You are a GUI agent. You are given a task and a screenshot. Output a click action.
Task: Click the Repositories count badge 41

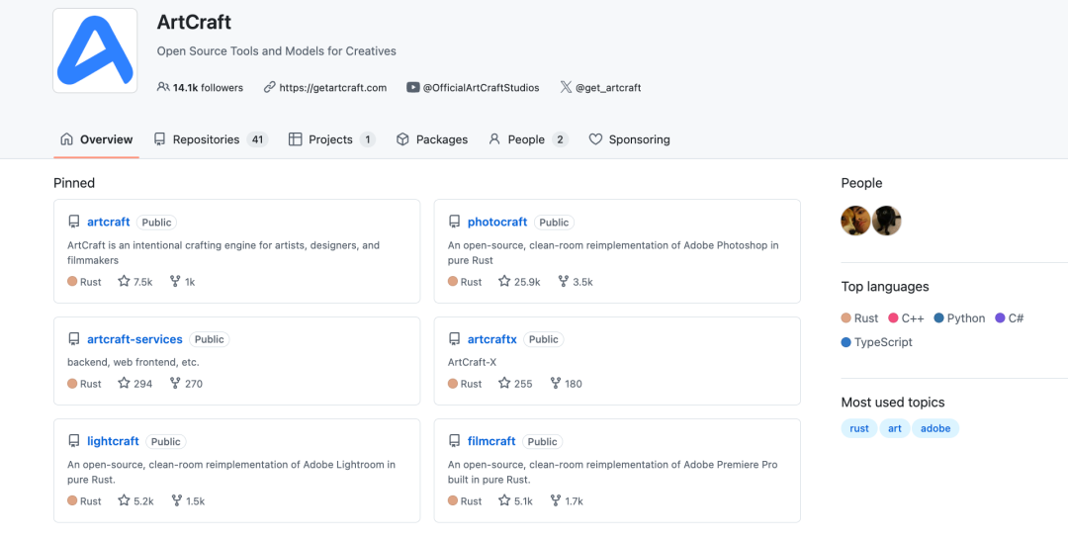[257, 139]
